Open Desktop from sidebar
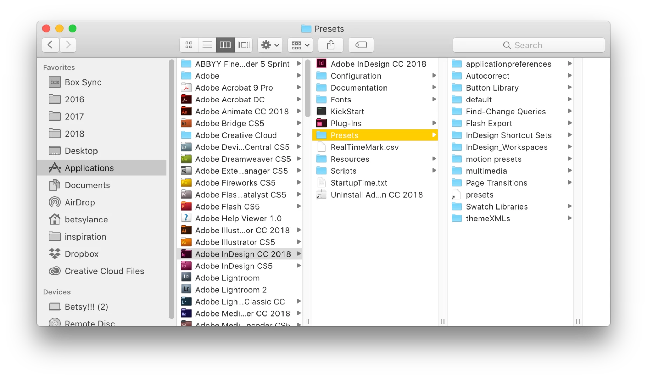The height and width of the screenshot is (379, 647). coord(102,151)
